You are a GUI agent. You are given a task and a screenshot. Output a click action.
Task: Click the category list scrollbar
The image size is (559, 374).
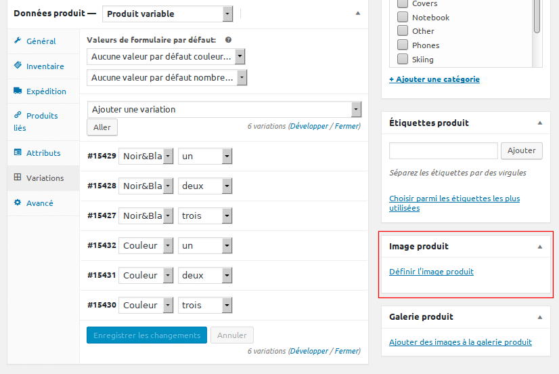point(537,17)
